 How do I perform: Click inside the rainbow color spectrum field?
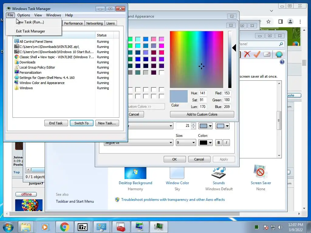(x=197, y=59)
